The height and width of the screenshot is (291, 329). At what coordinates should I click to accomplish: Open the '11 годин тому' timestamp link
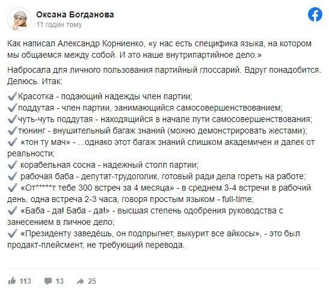click(59, 25)
